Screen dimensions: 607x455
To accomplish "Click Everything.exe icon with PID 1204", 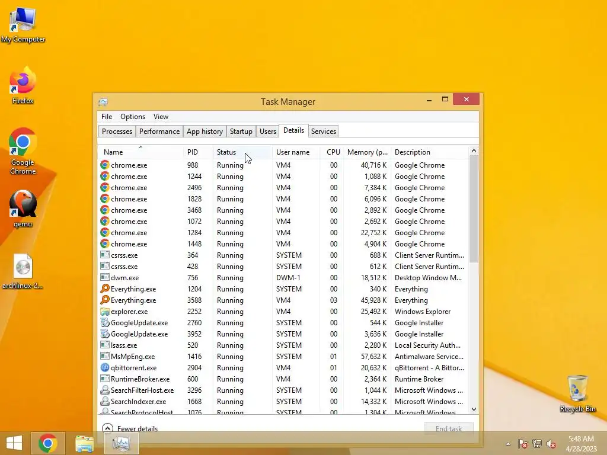I will click(104, 289).
